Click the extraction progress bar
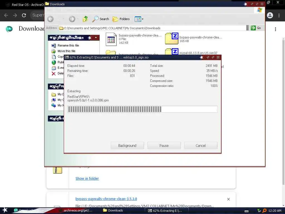 [142, 109]
